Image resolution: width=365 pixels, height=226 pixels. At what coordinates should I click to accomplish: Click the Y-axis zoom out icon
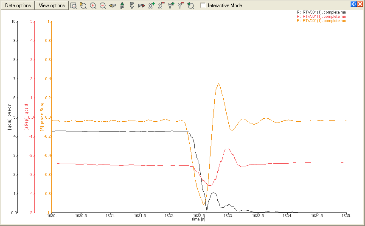pos(181,6)
